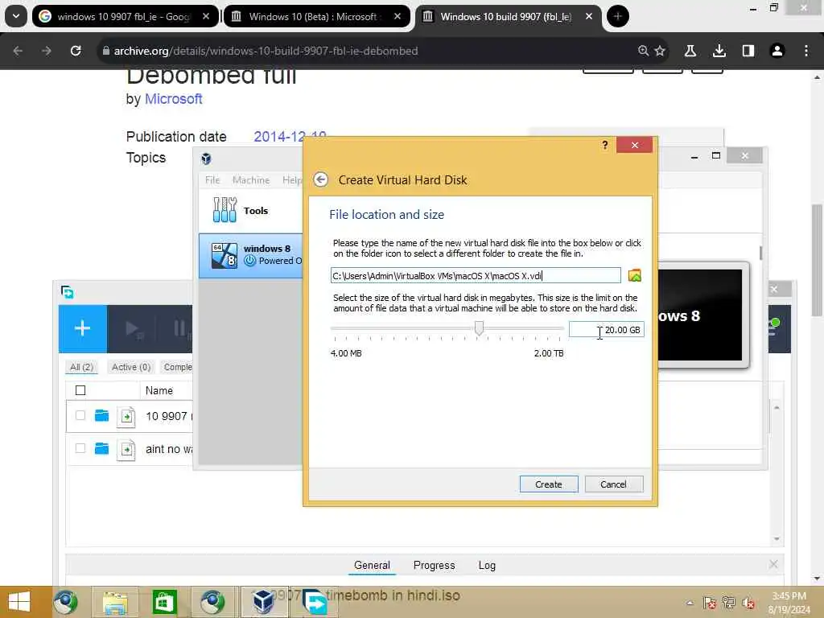Select the Tools icon in VirtualBox Manager
The height and width of the screenshot is (618, 824).
[225, 210]
